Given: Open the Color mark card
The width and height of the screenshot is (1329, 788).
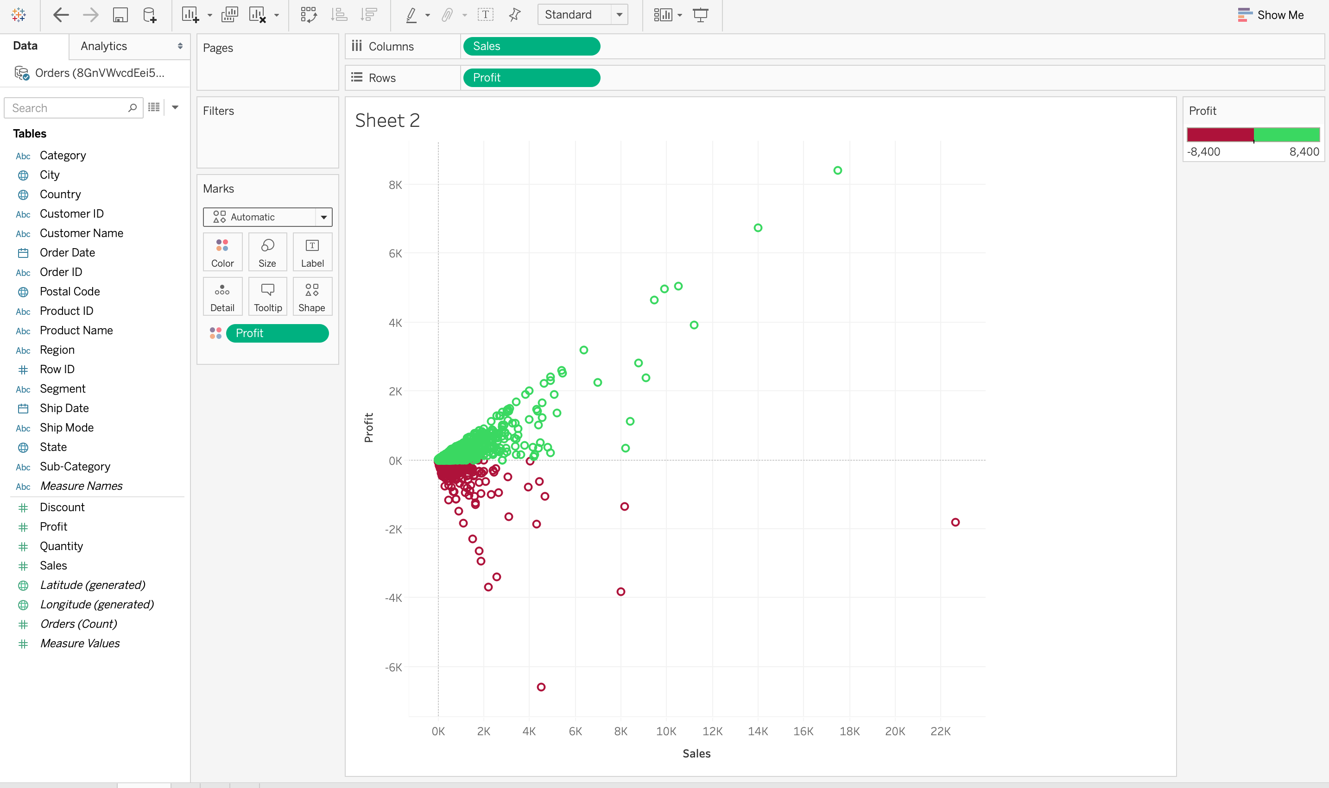Looking at the screenshot, I should tap(222, 252).
